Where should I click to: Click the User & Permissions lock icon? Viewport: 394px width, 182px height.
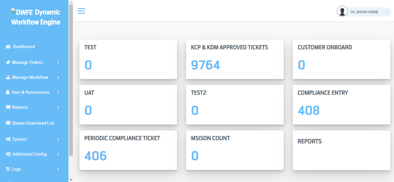click(x=8, y=92)
